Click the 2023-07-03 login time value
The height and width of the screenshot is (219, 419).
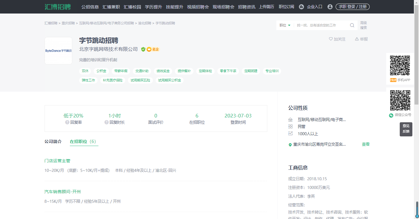[238, 116]
